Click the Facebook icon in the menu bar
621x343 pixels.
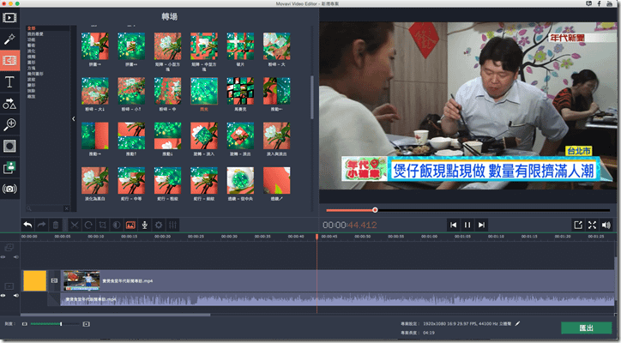coord(599,3)
